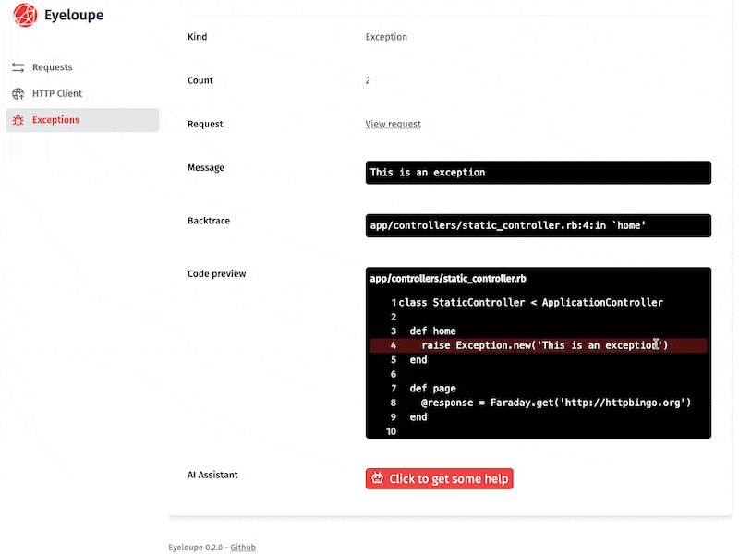Click the Kind value "Exception"
Screen dimensions: 739x554
point(385,36)
